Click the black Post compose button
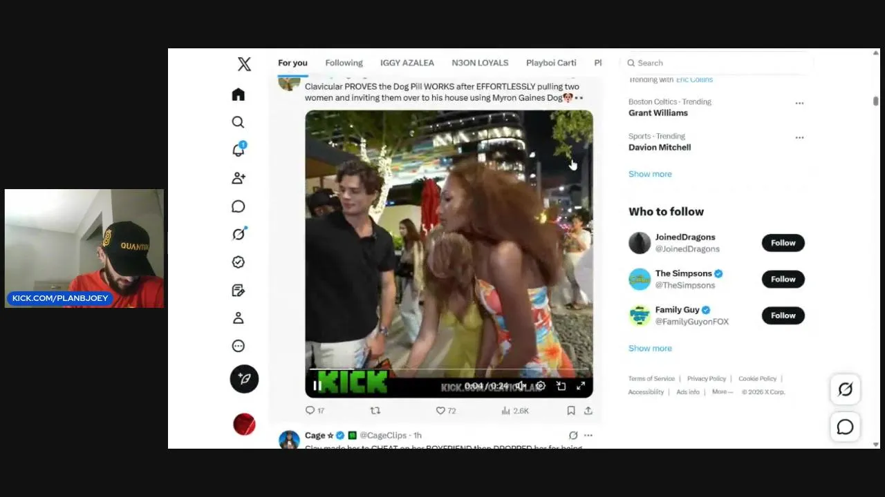The image size is (885, 497). point(244,379)
